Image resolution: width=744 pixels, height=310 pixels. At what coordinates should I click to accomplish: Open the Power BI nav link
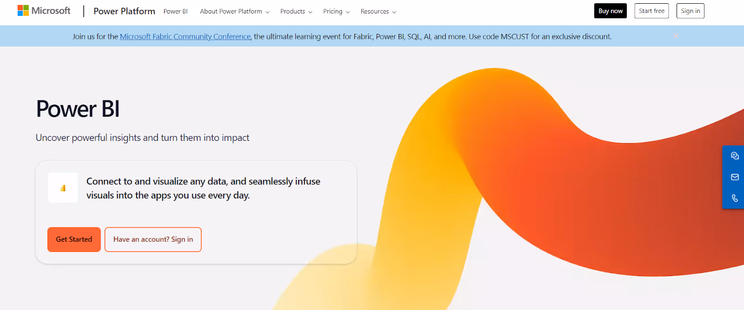point(175,11)
